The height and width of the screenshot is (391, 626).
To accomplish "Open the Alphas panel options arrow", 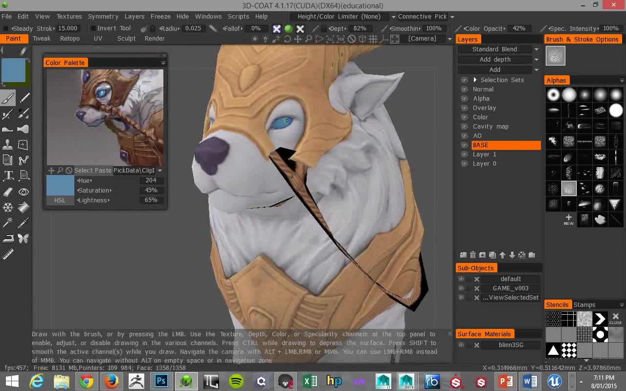I will pyautogui.click(x=622, y=80).
